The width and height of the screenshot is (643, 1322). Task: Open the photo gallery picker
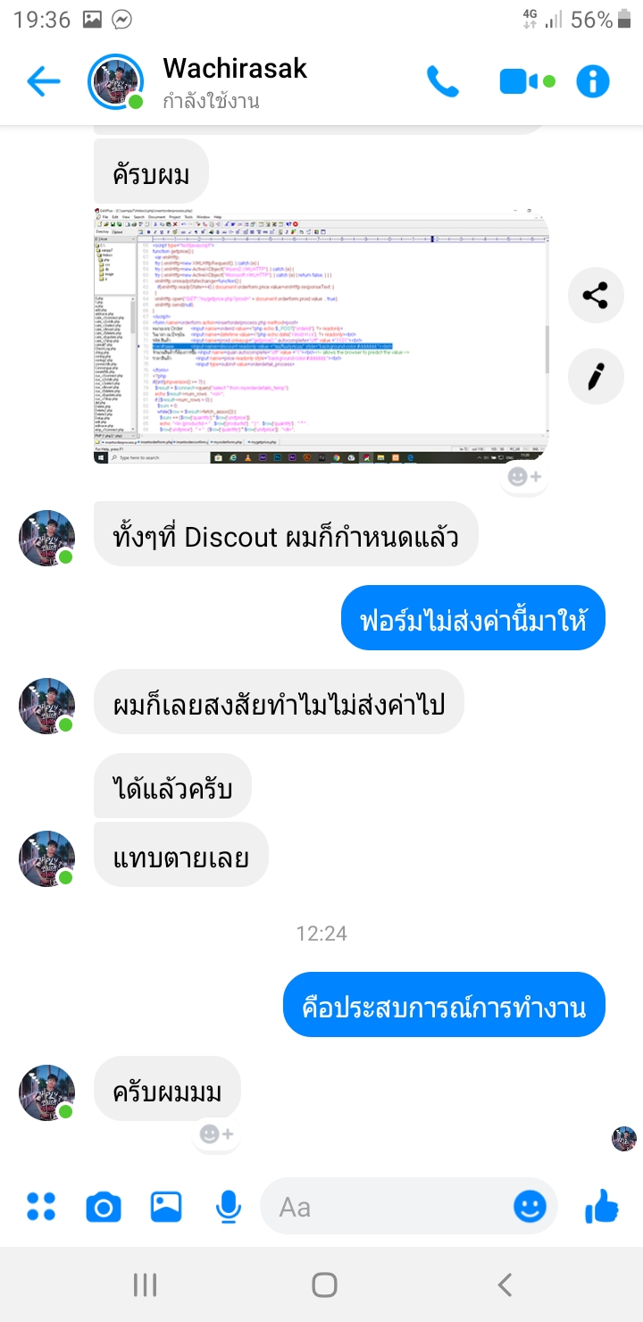(x=166, y=1207)
